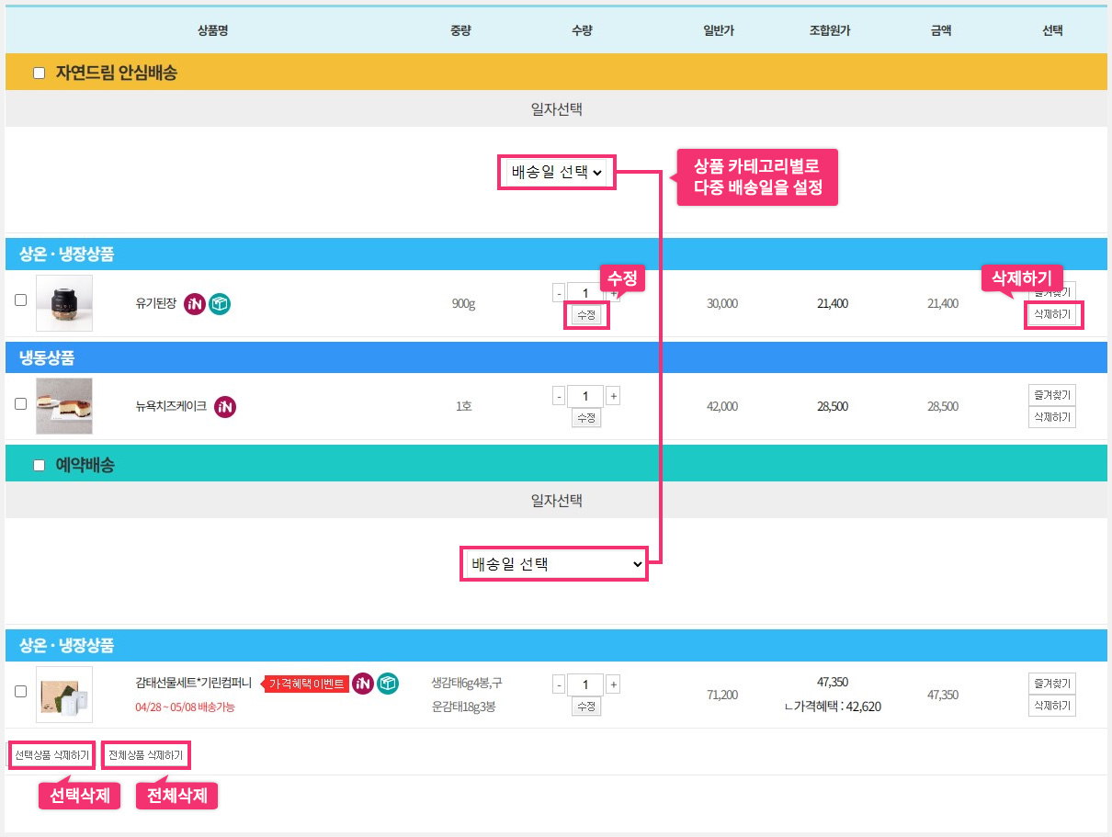Image resolution: width=1112 pixels, height=837 pixels.
Task: Click the iN badge next to 뉴욕치즈케이크
Action: 225,406
